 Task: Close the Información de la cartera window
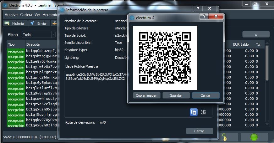point(210,8)
